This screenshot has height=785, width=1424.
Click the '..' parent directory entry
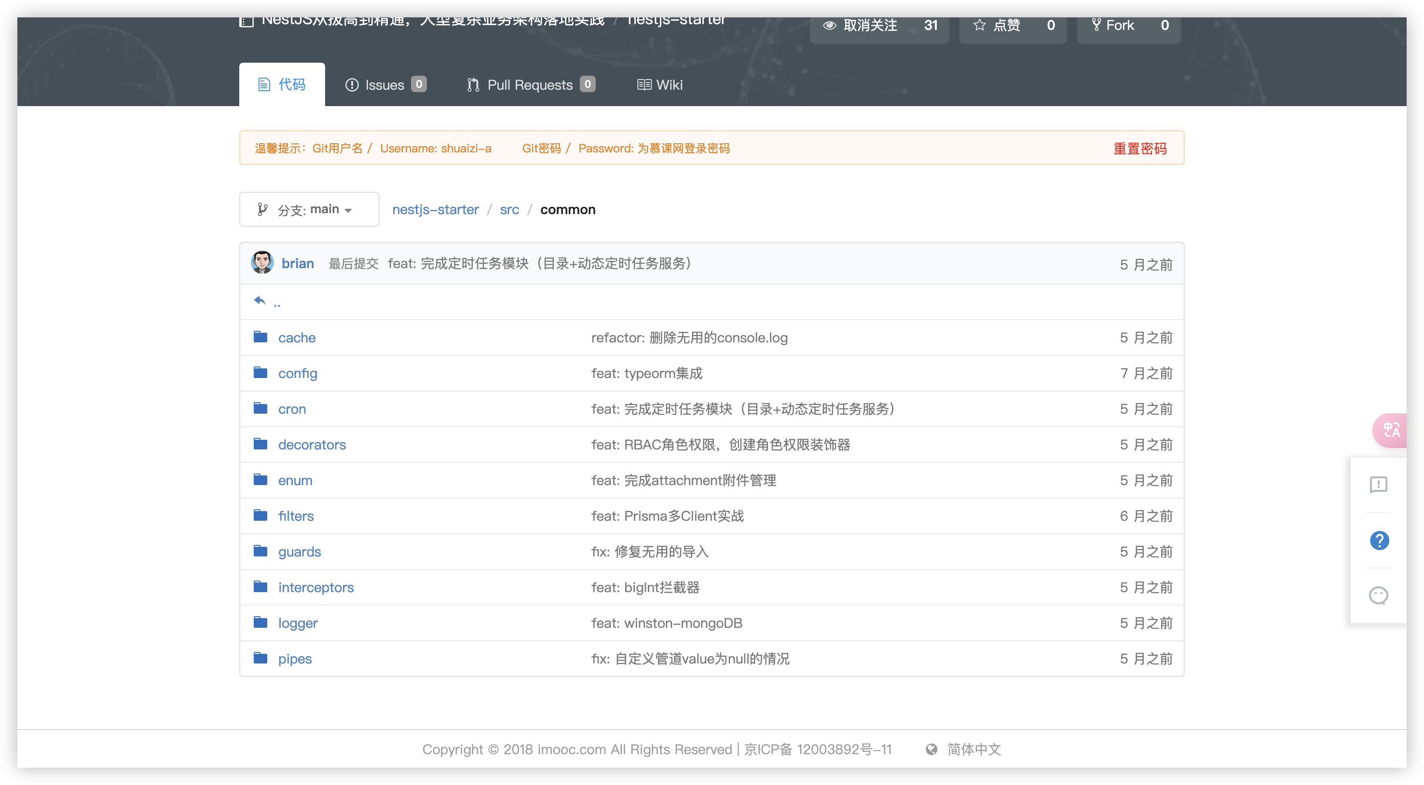[x=277, y=303]
